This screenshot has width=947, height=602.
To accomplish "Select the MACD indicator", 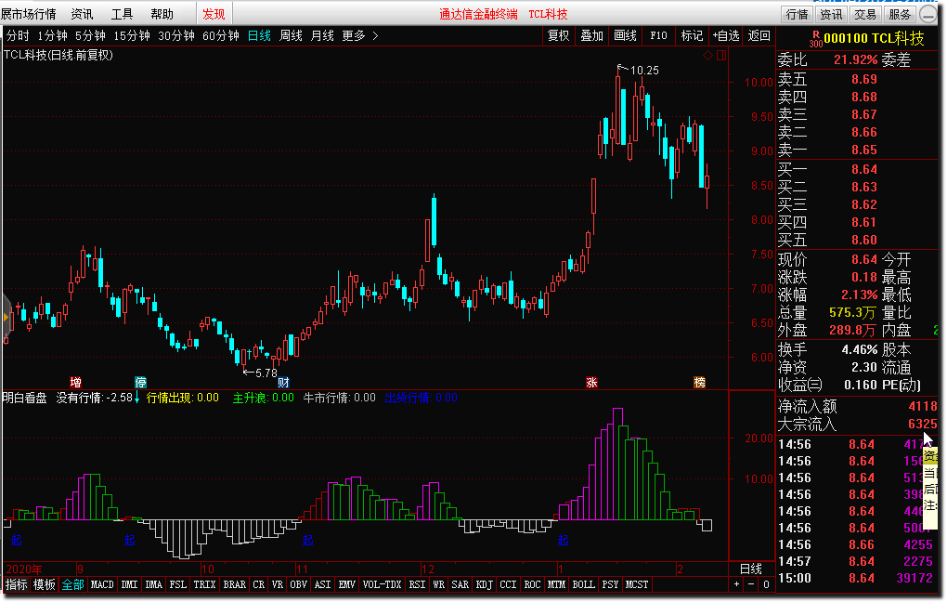I will click(x=102, y=584).
